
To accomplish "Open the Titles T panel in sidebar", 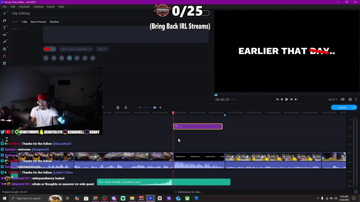I will 4,27.
